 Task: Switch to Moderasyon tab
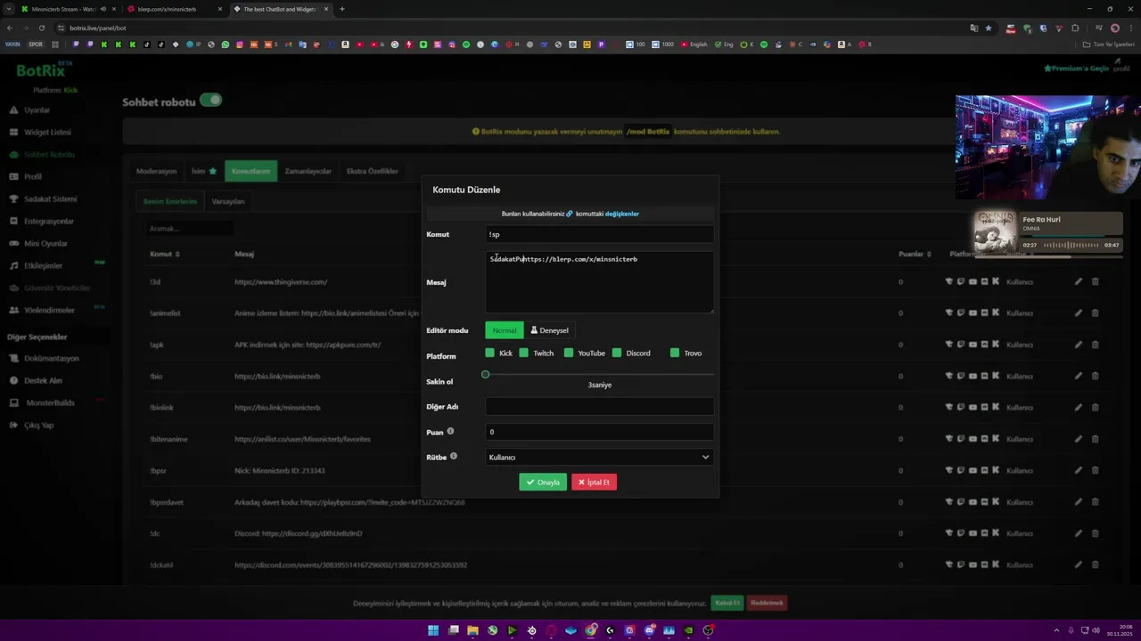pos(156,171)
